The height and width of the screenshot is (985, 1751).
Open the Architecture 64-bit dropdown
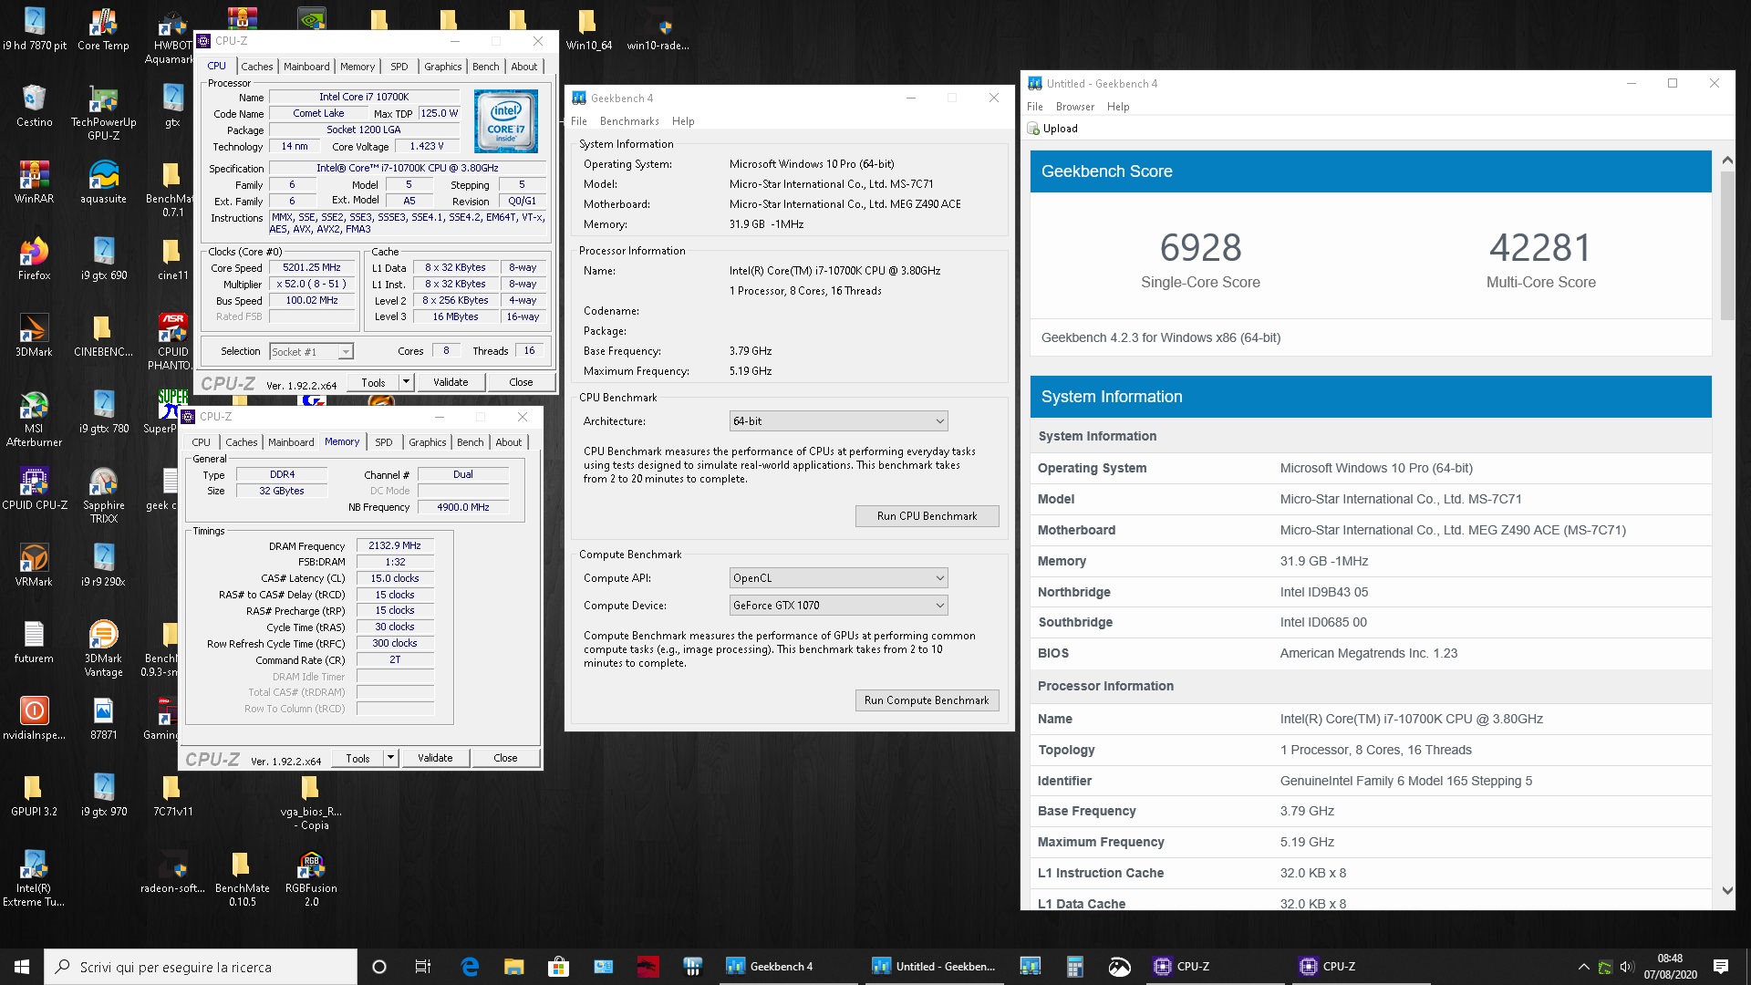[839, 420]
